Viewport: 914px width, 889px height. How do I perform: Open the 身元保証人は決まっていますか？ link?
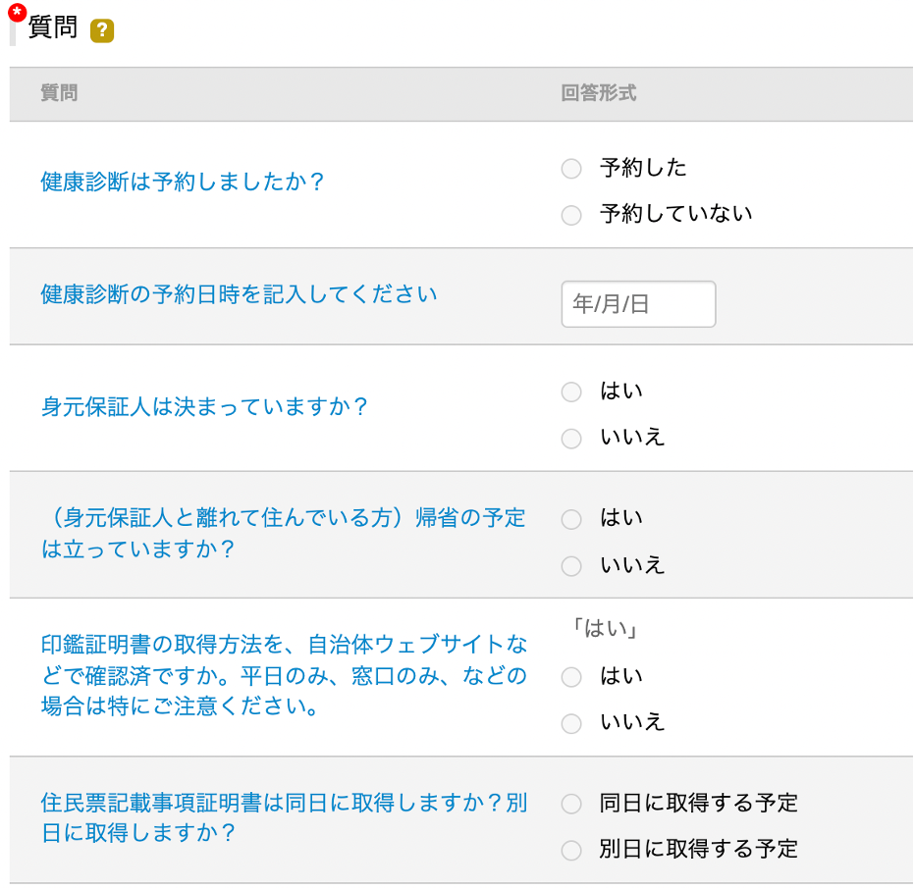point(204,406)
